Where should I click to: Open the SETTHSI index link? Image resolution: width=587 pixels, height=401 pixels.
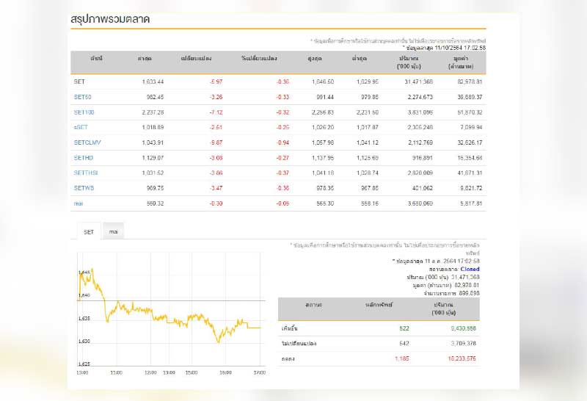pos(85,173)
